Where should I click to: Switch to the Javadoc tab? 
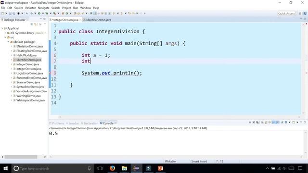pyautogui.click(x=73, y=123)
